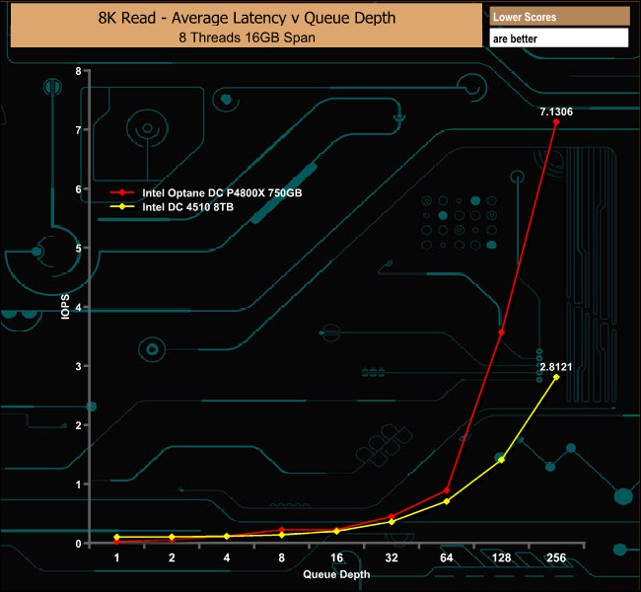Viewport: 641px width, 592px height.
Task: Click the x-axis label '2'
Action: [x=172, y=557]
